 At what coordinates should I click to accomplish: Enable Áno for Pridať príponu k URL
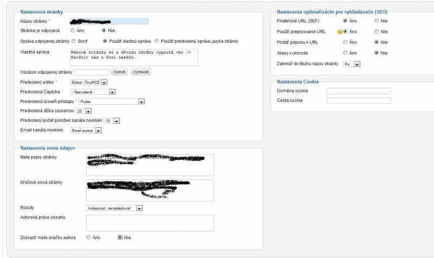345,42
